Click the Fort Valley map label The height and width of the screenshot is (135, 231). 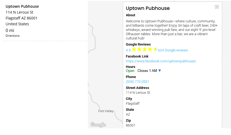point(106,111)
